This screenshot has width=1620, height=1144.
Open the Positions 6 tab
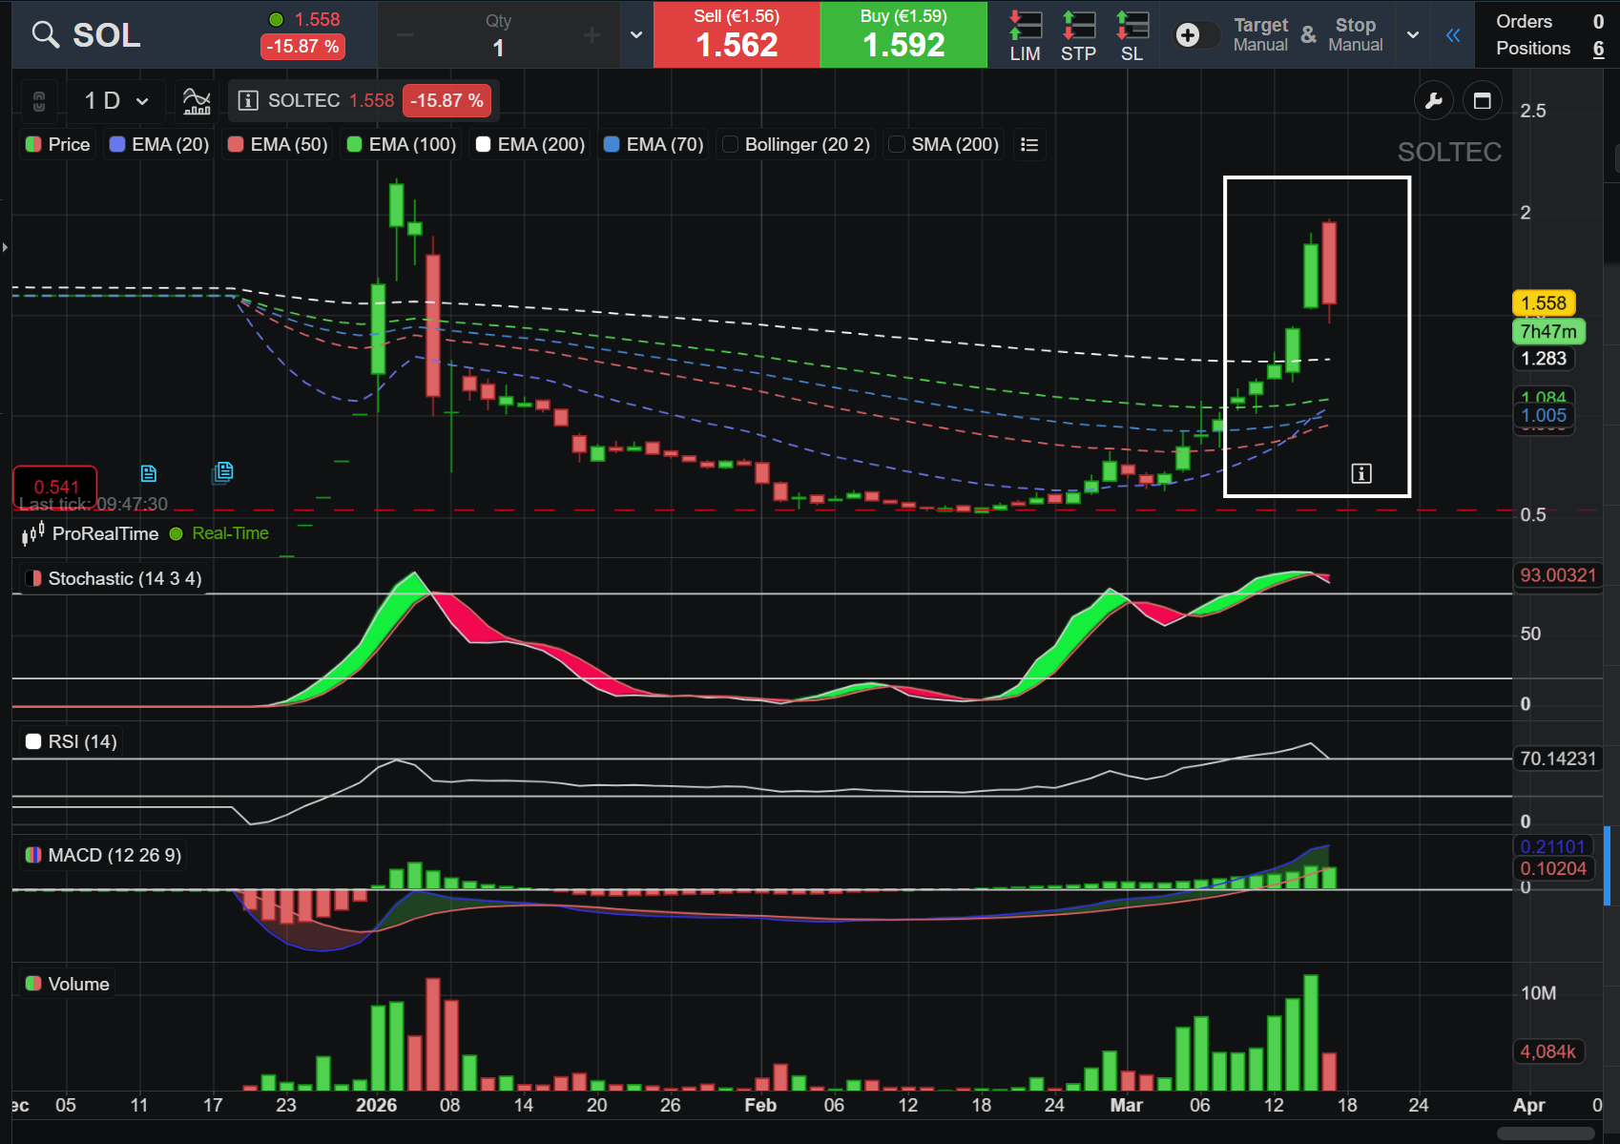1549,49
